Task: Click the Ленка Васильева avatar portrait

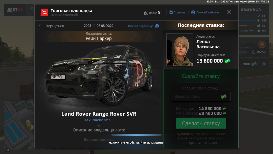Action: tap(179, 50)
